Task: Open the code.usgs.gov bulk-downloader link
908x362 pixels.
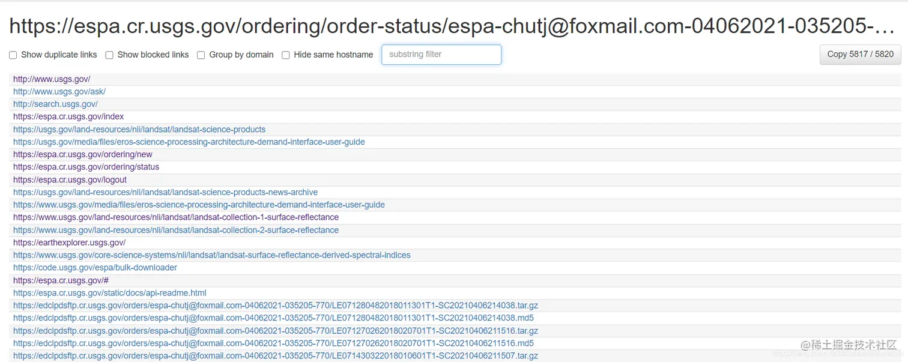Action: pos(95,268)
